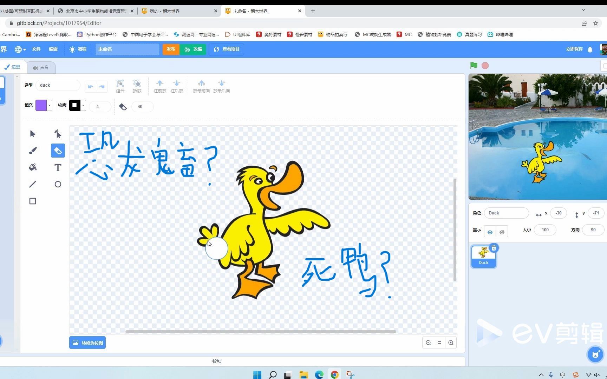Click 立即保存 (Save now)

click(x=574, y=49)
